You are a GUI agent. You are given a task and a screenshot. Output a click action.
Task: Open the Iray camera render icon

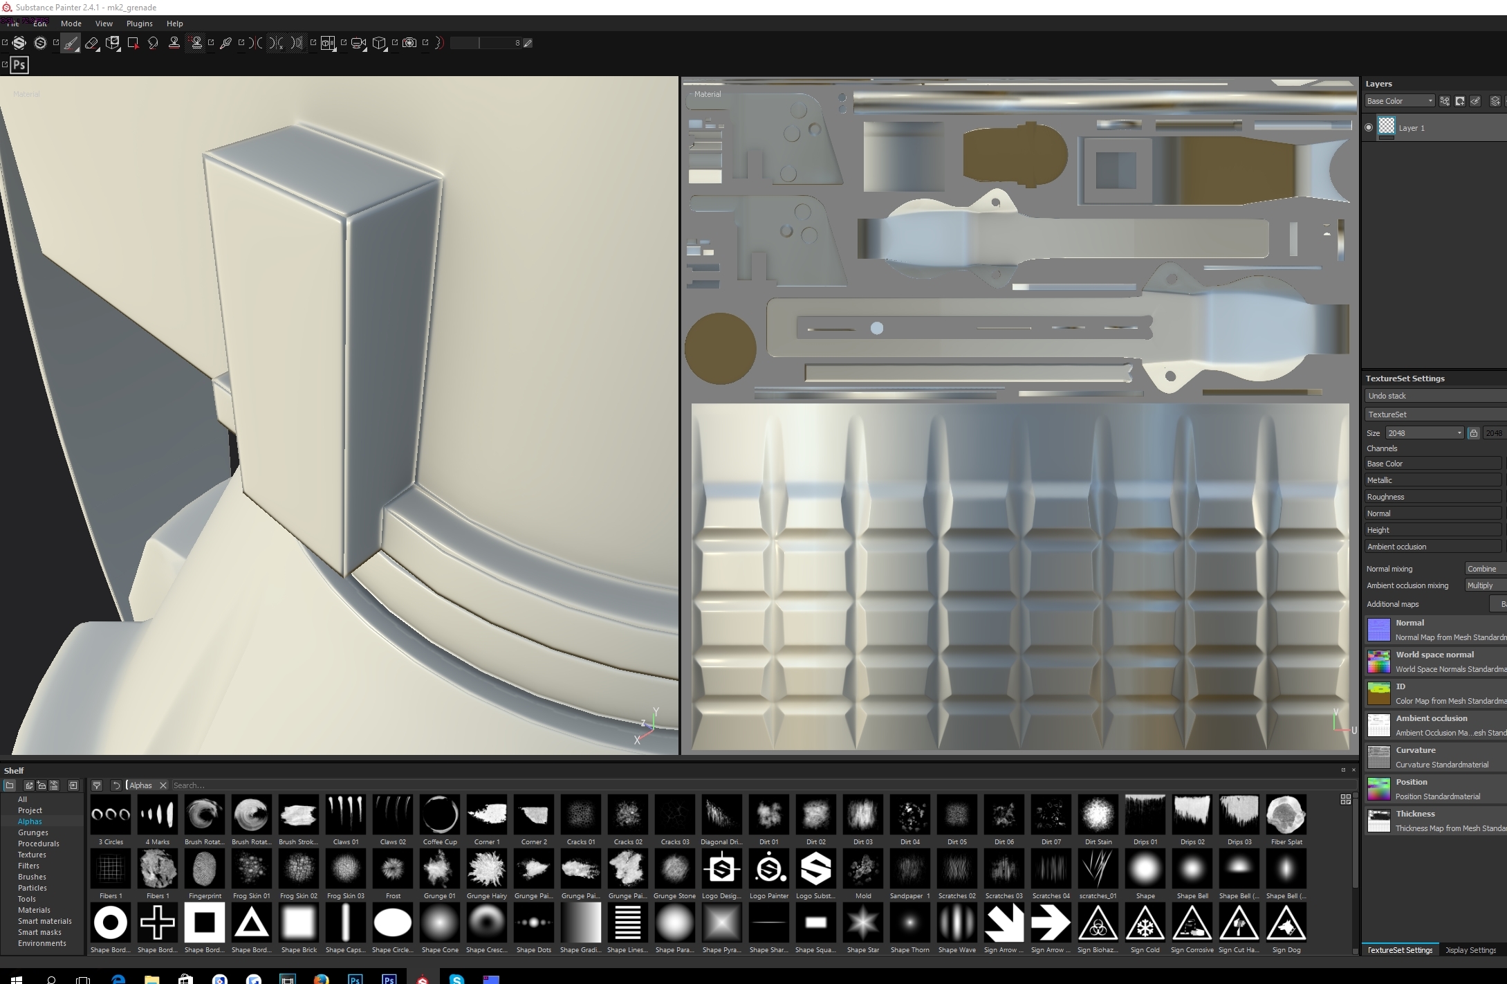click(x=409, y=43)
